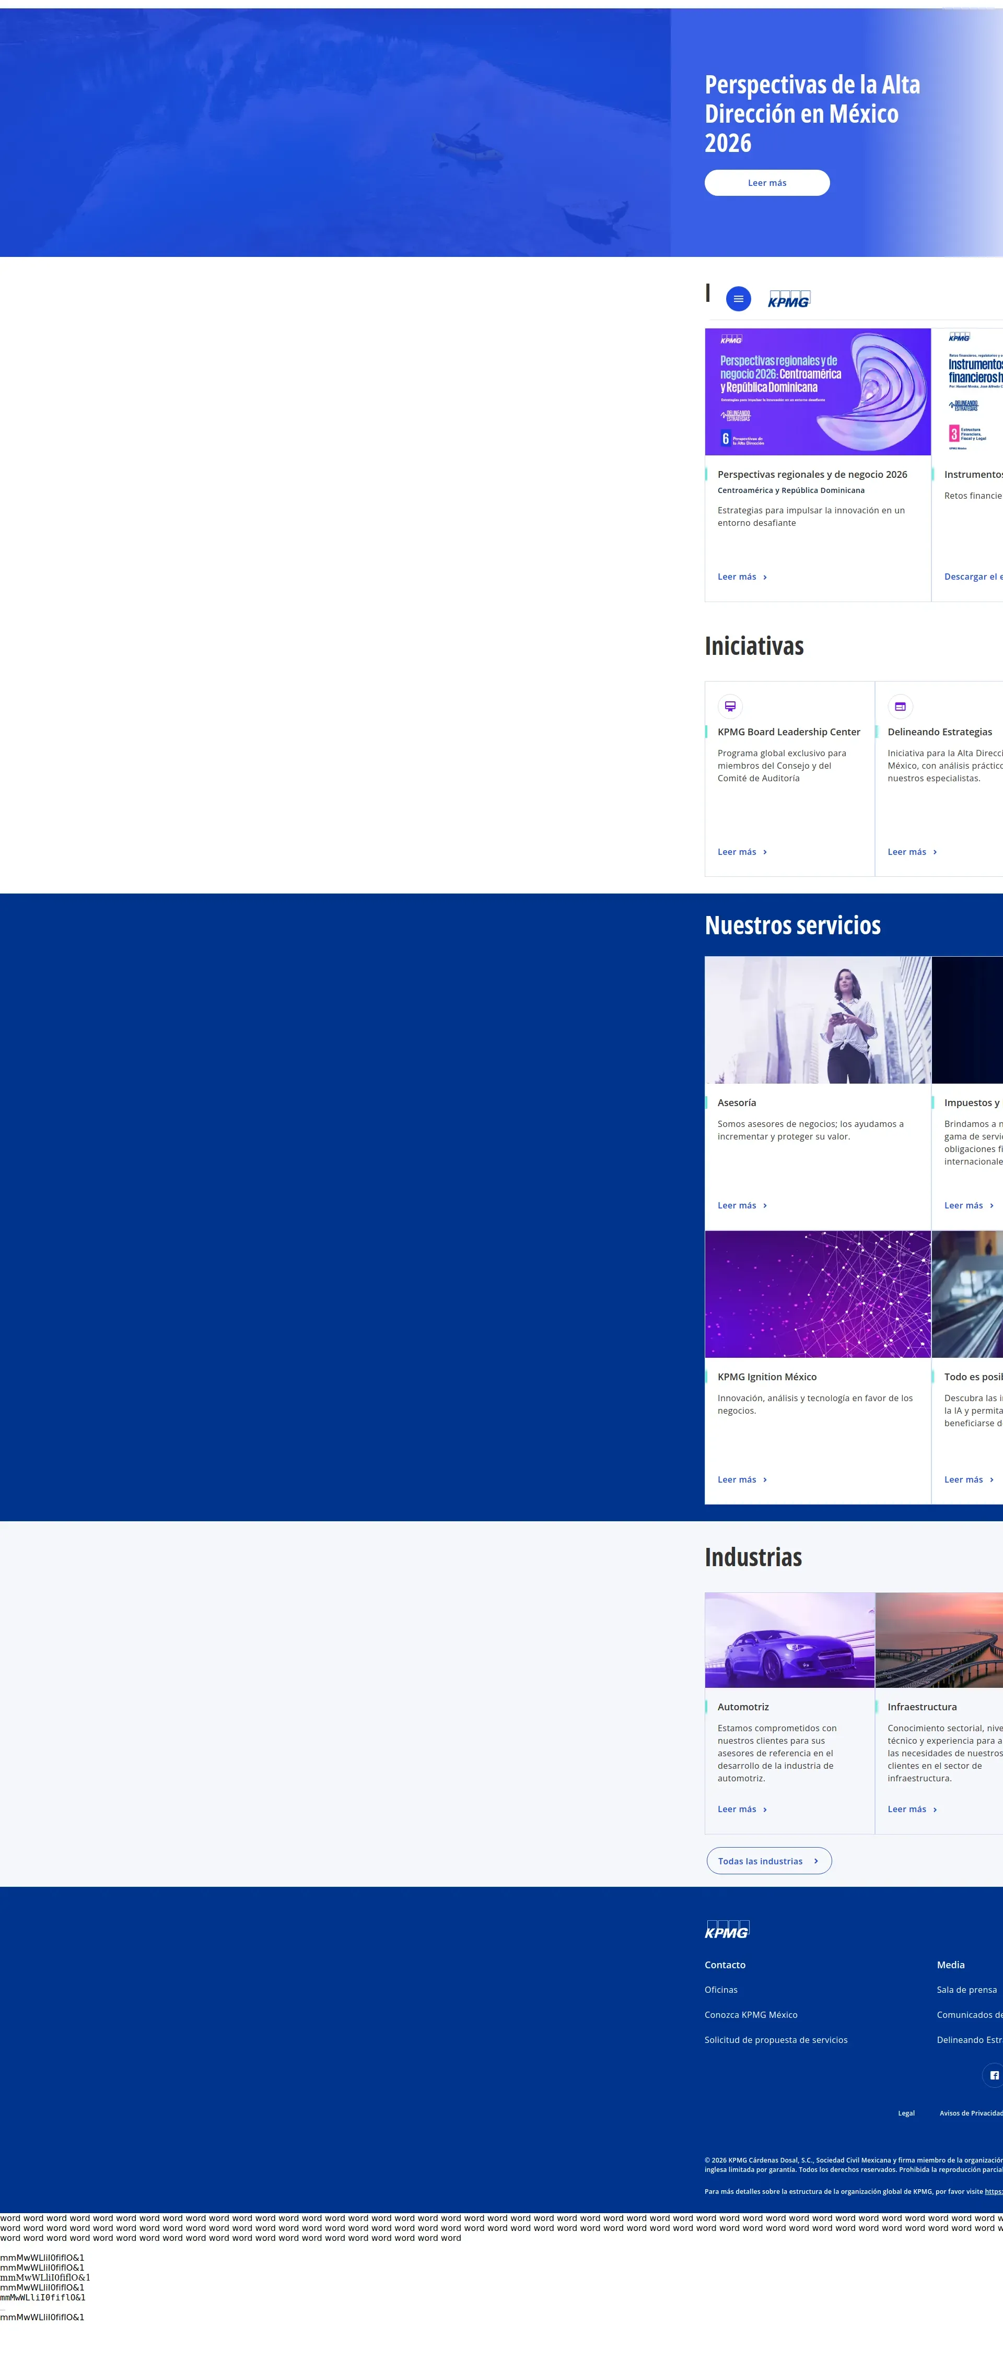Open the Automotriz car image
Screen dimensions: 1003x2373
pyautogui.click(x=789, y=1641)
